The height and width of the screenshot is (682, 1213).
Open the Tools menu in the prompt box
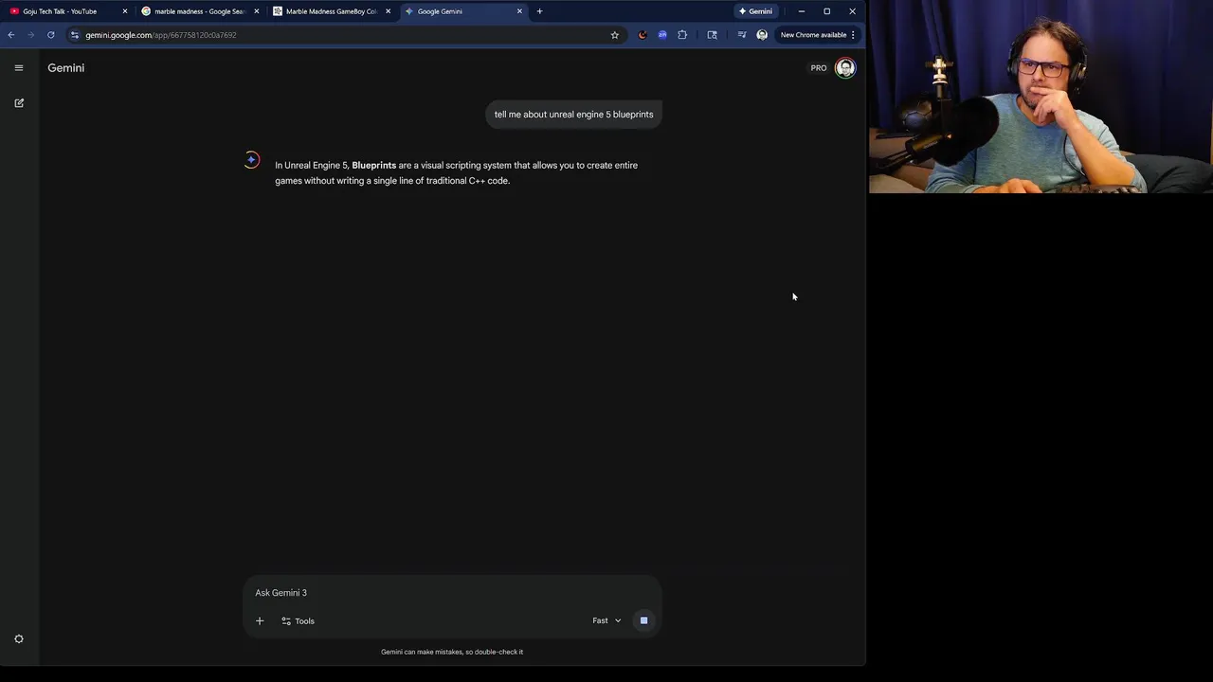pyautogui.click(x=298, y=621)
